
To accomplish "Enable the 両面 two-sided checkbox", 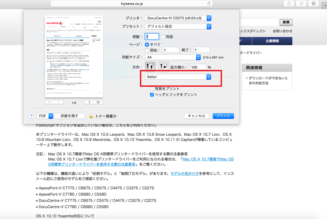I will point(163,37).
